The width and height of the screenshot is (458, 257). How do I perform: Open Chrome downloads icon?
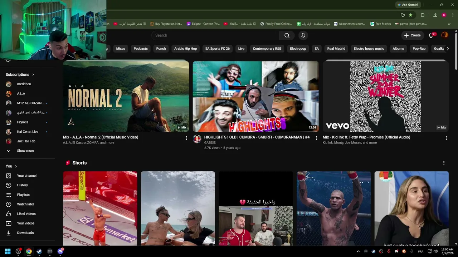(x=435, y=15)
